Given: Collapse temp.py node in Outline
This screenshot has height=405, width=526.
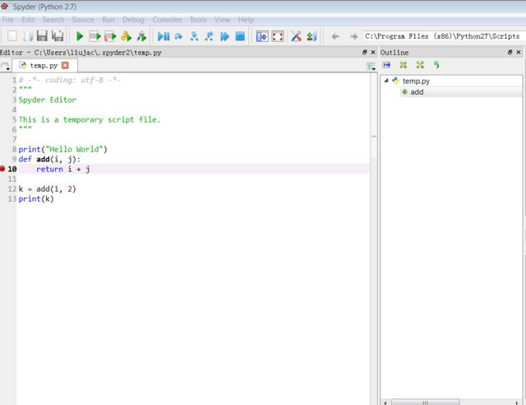Looking at the screenshot, I should (x=386, y=81).
